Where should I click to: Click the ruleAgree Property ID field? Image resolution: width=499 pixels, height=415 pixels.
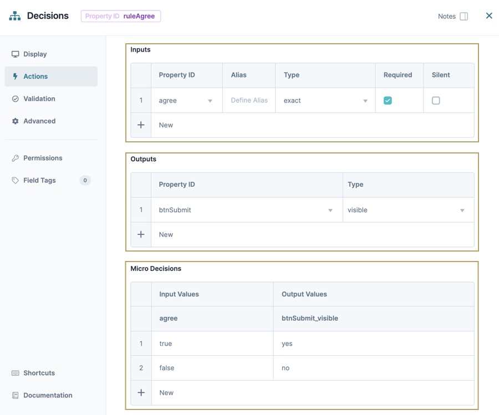[x=121, y=16]
